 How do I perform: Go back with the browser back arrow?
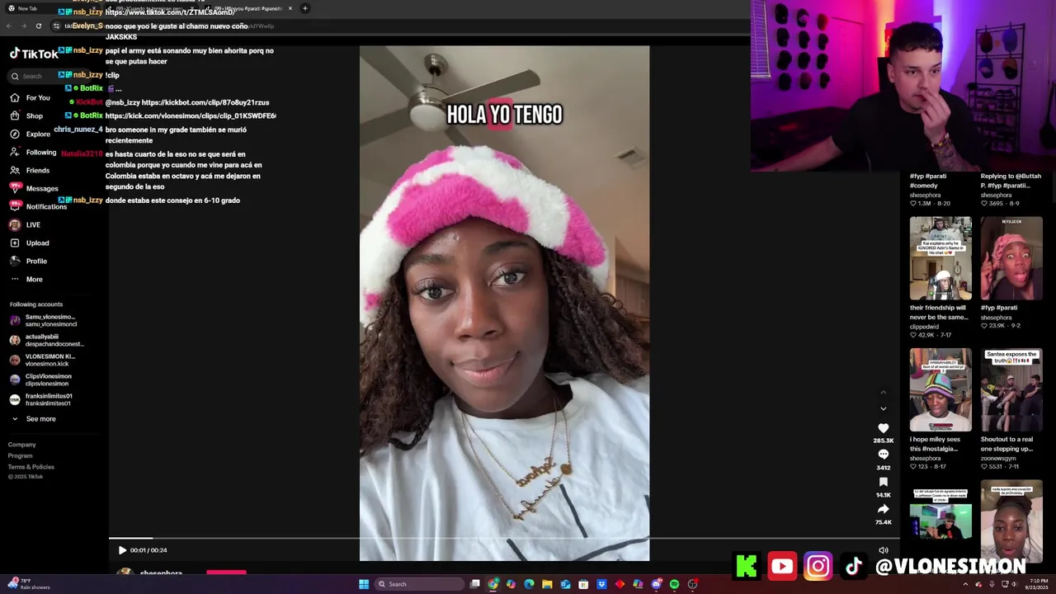click(x=9, y=26)
